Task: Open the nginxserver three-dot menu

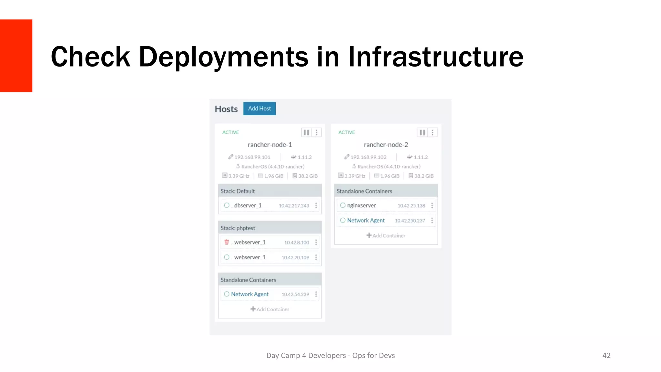Action: (x=432, y=205)
